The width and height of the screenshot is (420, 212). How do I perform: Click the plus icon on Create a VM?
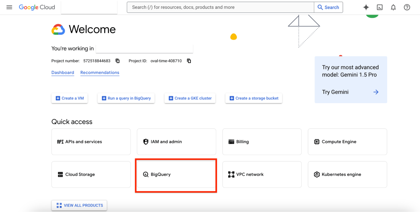(58, 98)
